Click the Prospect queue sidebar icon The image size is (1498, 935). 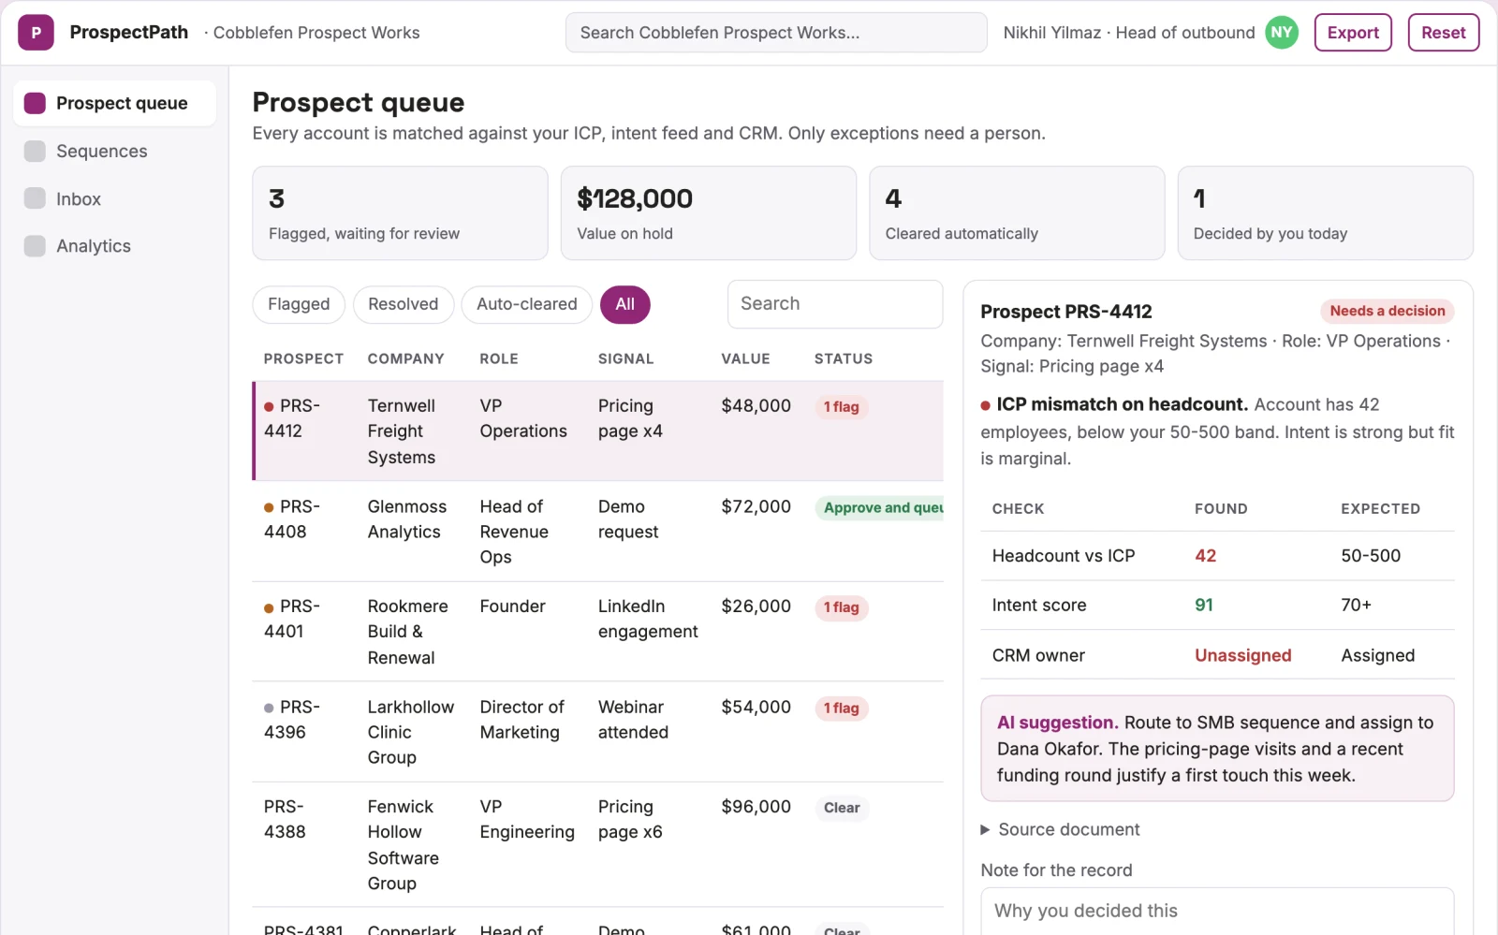click(35, 103)
